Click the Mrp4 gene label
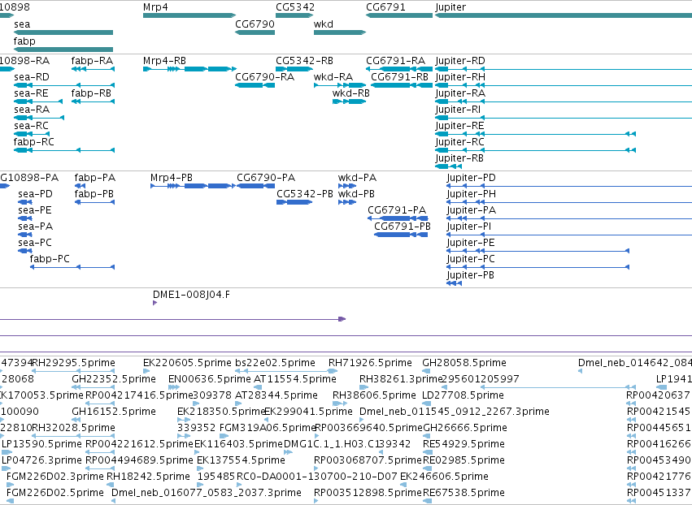Viewport: 692px width, 505px height. pyautogui.click(x=155, y=7)
